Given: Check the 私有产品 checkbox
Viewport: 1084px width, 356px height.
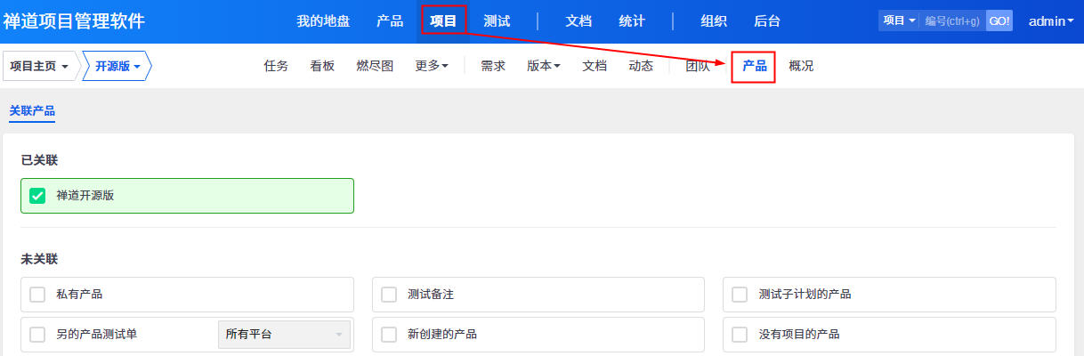Looking at the screenshot, I should (x=37, y=295).
